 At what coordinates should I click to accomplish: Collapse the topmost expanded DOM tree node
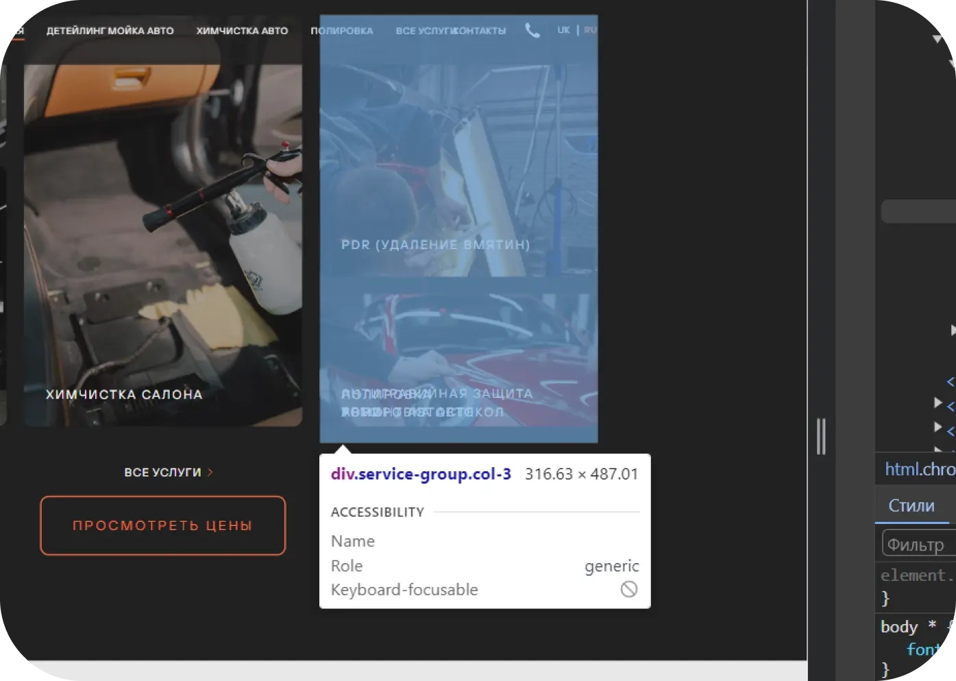click(937, 38)
